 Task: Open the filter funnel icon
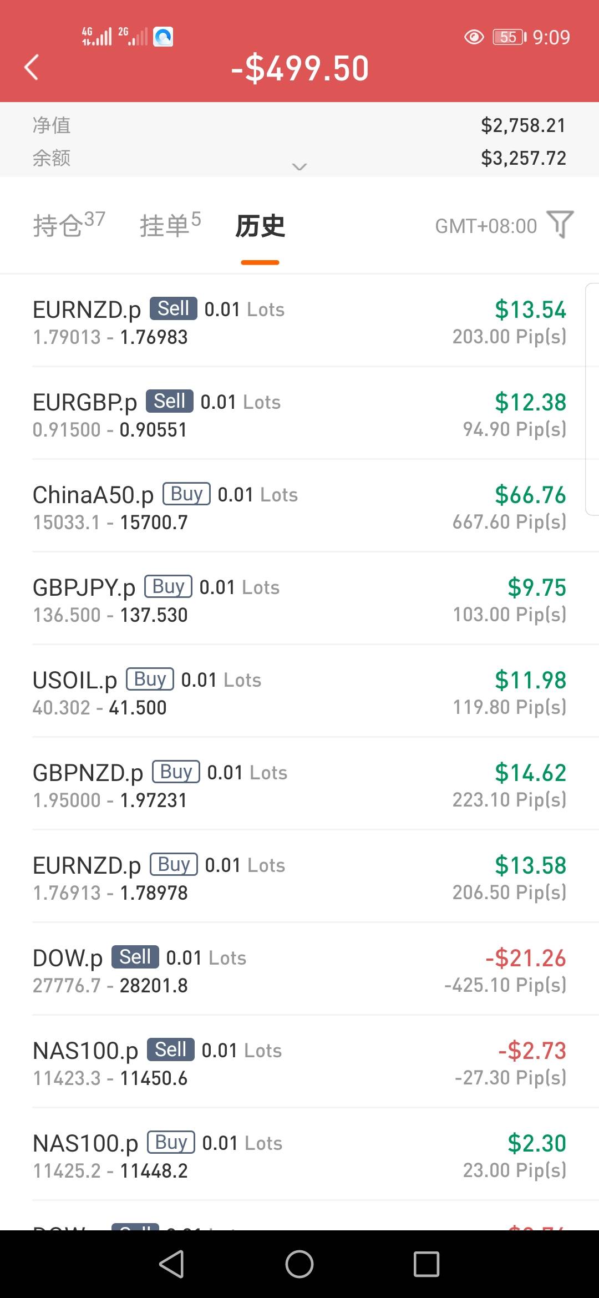[560, 225]
